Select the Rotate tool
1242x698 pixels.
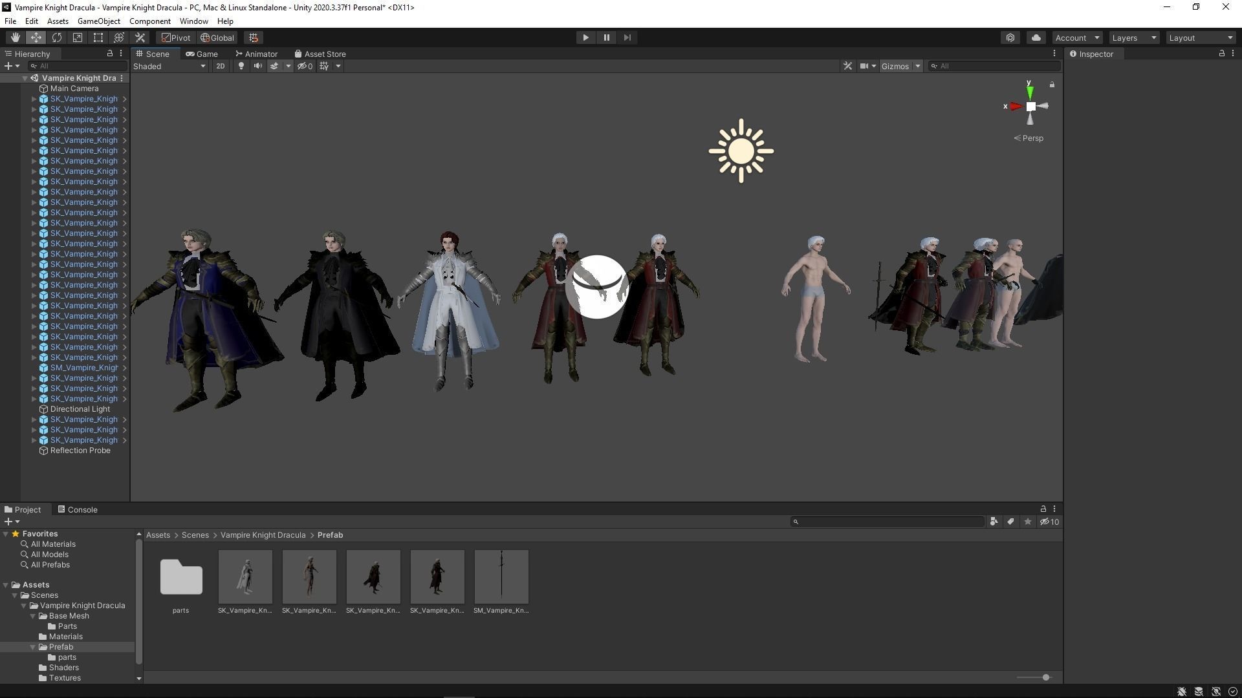[x=56, y=37]
